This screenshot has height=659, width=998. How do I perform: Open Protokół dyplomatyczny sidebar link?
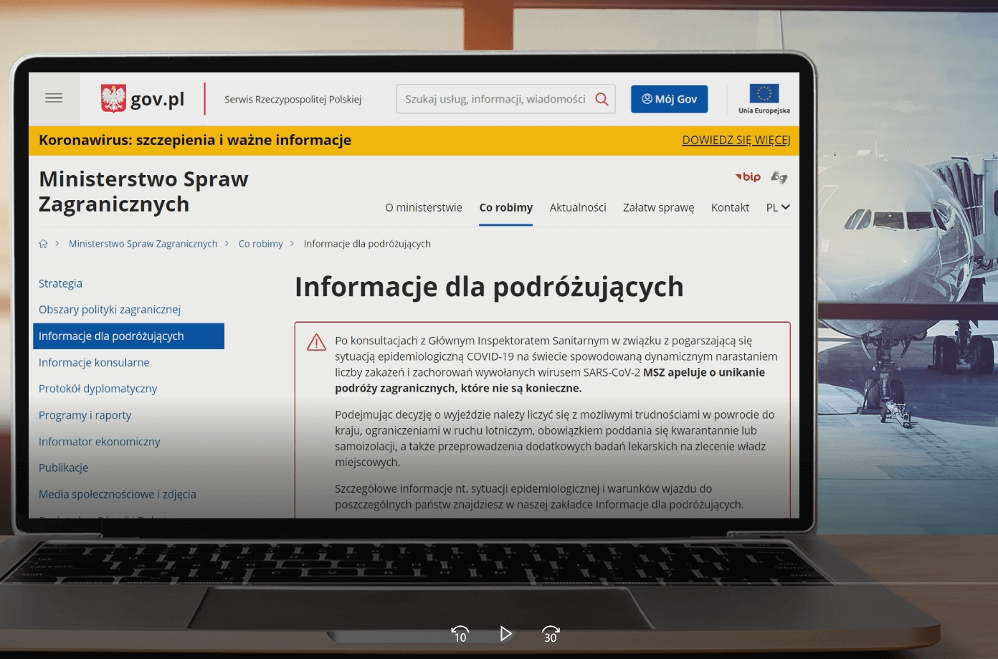pos(98,389)
